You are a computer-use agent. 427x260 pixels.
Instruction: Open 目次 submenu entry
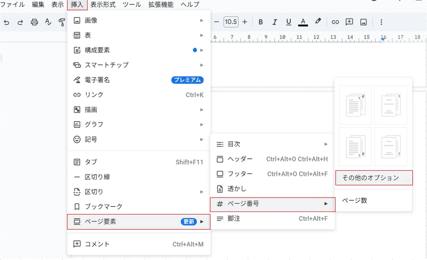pyautogui.click(x=272, y=144)
